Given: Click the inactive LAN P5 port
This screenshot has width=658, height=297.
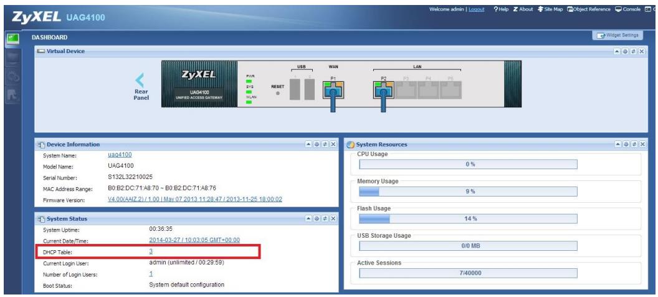Looking at the screenshot, I should (x=451, y=90).
